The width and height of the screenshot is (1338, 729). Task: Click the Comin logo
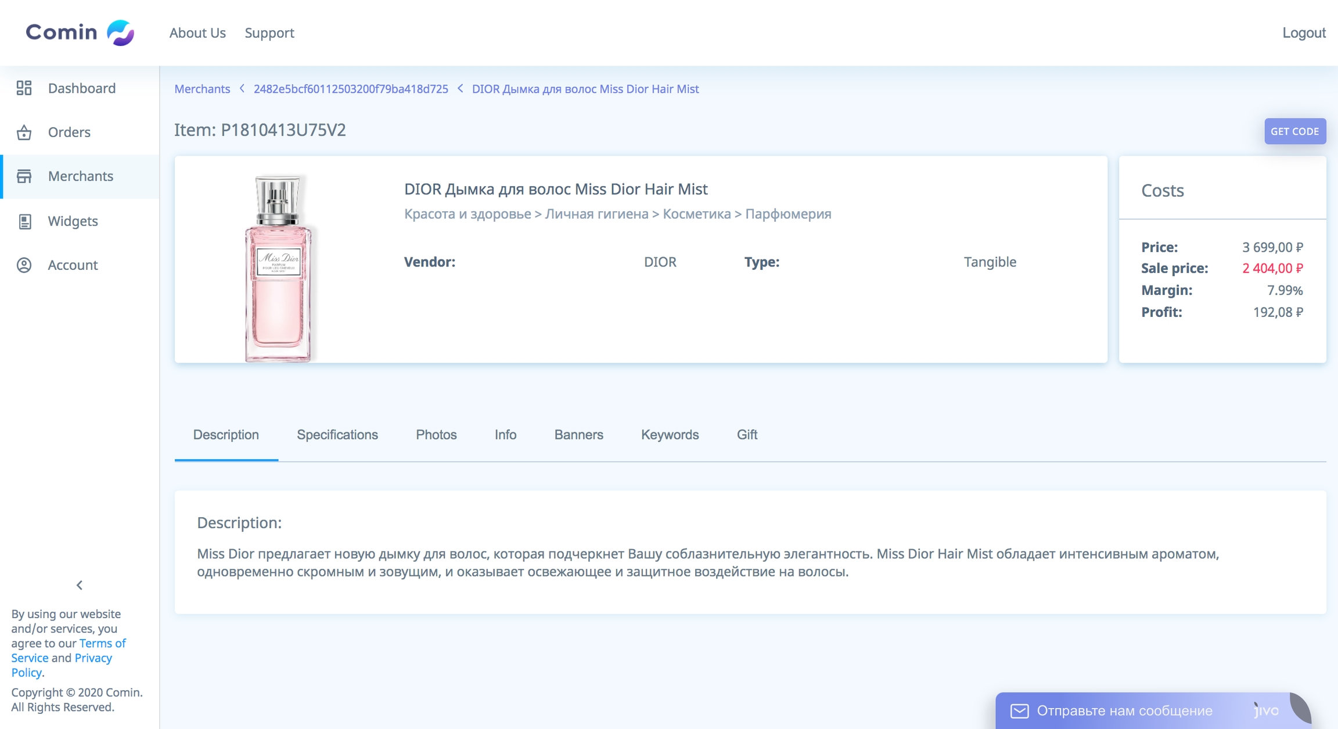(x=80, y=33)
